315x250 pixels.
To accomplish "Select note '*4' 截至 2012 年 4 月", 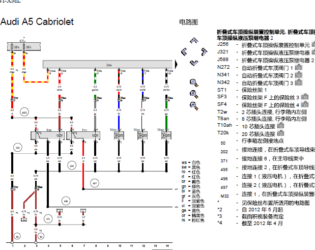I will click(x=250, y=223).
